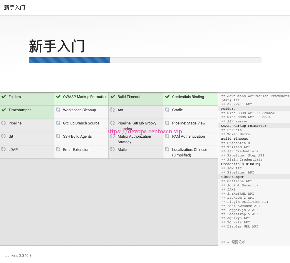The image size is (290, 263).
Task: Click the Mailer plugin progress icon
Action: tap(113, 150)
